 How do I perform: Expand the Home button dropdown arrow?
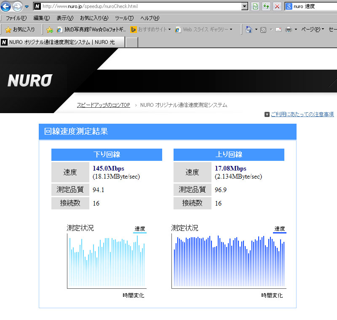256,30
